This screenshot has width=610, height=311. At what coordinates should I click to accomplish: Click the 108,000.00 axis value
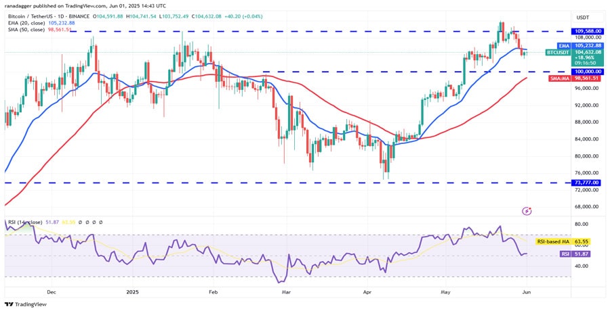[x=587, y=38]
